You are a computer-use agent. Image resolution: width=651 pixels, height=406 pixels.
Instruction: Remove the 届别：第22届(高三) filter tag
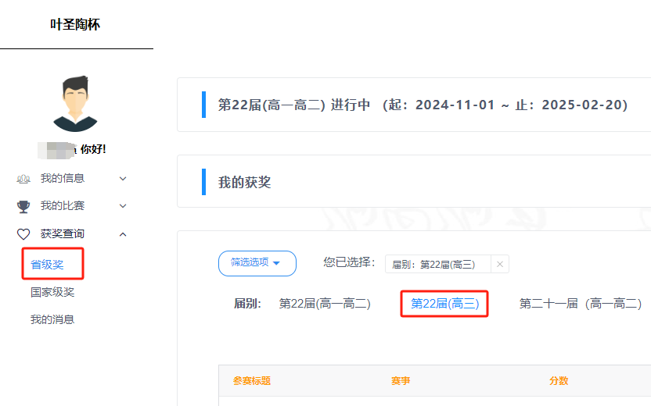500,265
